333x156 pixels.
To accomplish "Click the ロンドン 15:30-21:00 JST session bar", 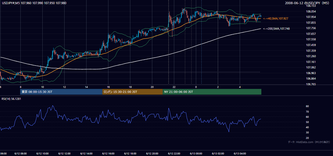I will click(132, 92).
